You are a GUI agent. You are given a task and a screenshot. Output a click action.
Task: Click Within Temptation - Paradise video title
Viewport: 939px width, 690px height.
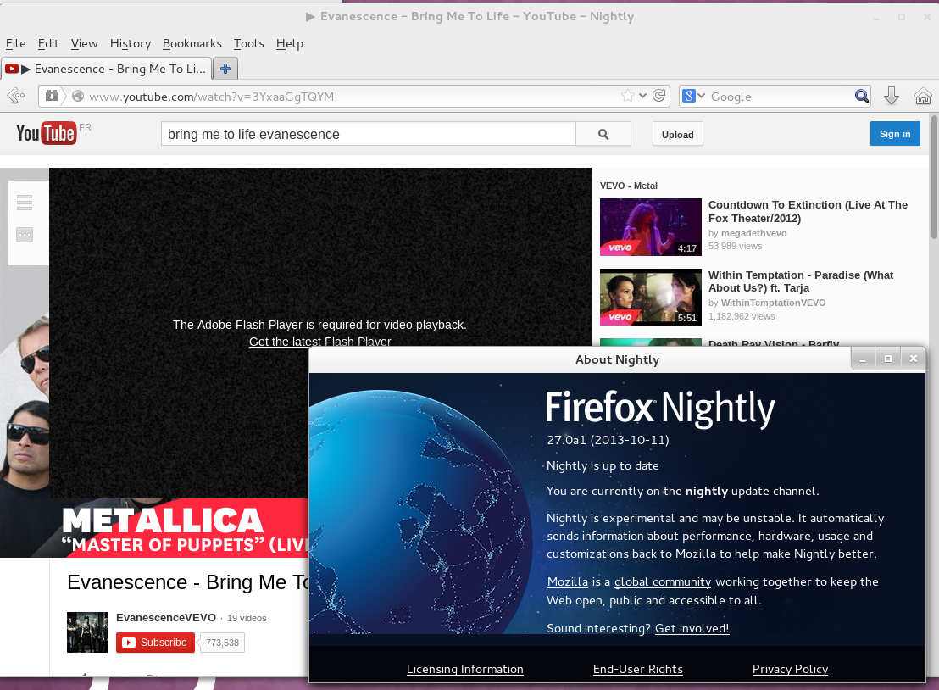tap(801, 281)
